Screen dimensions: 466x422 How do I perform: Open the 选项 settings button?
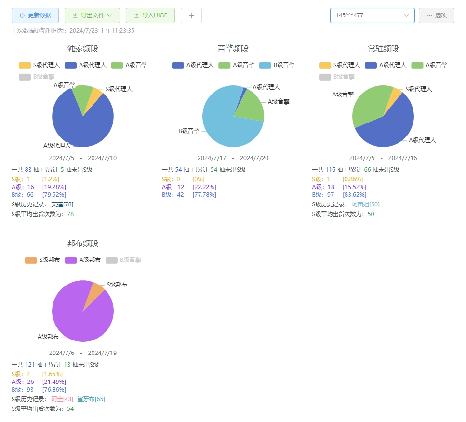point(436,15)
